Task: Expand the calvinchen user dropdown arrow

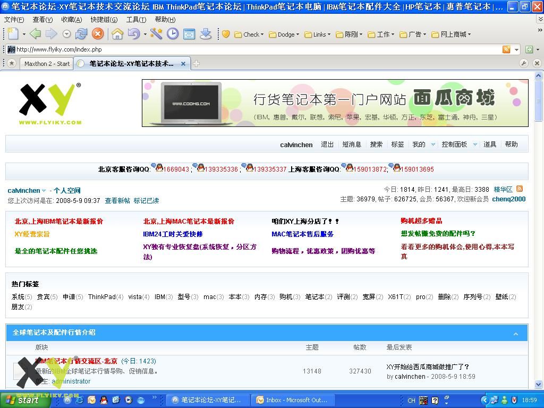Action: (x=44, y=191)
